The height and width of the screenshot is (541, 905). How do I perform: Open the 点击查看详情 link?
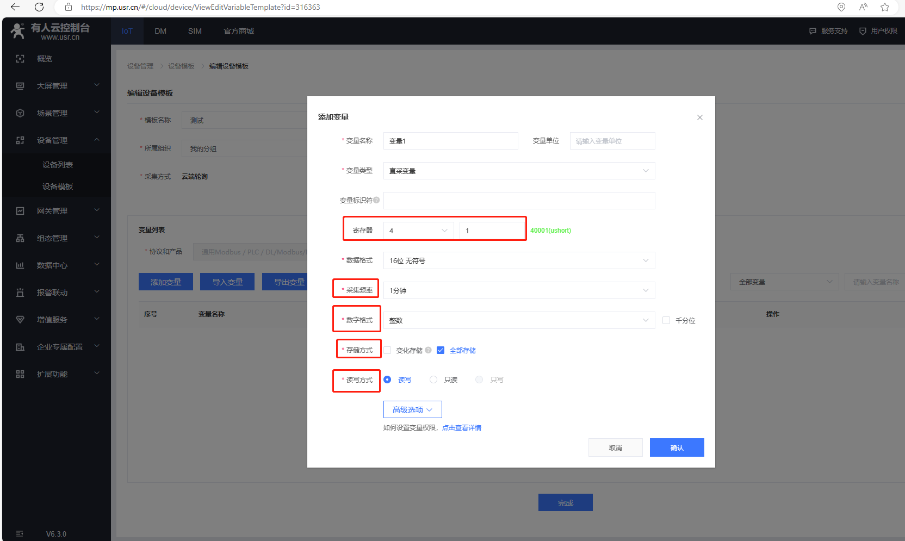point(462,428)
